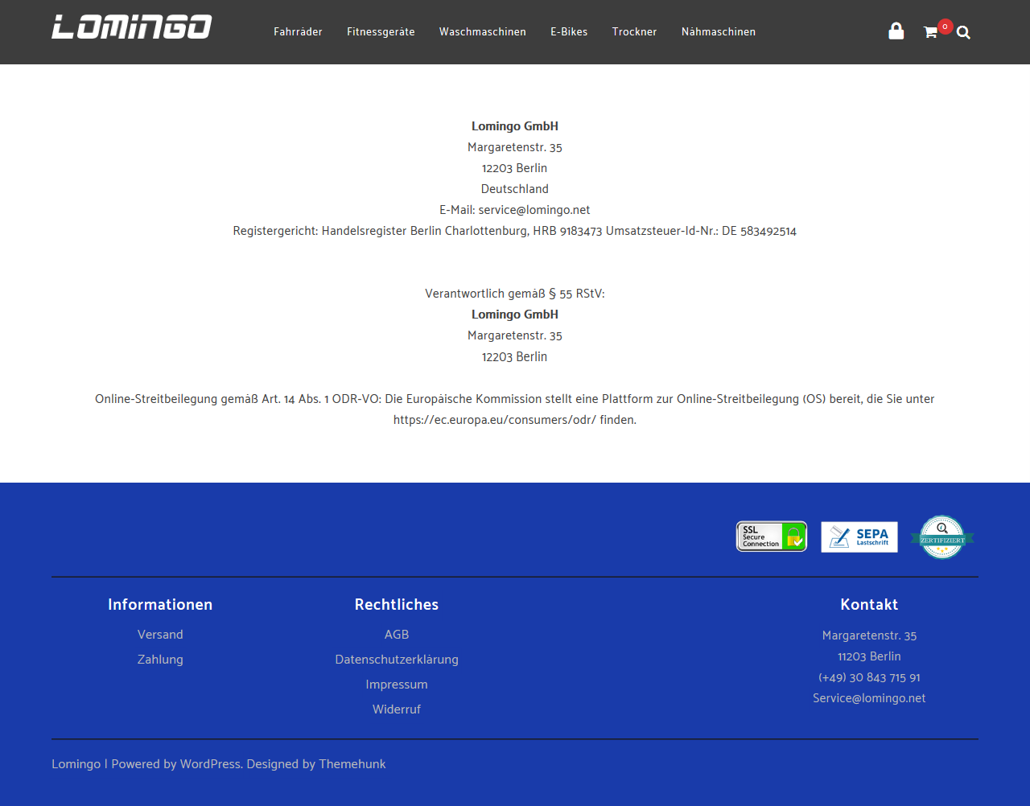Click the phone number (+49) 30 843 715 91
This screenshot has height=806, width=1030.
(869, 677)
